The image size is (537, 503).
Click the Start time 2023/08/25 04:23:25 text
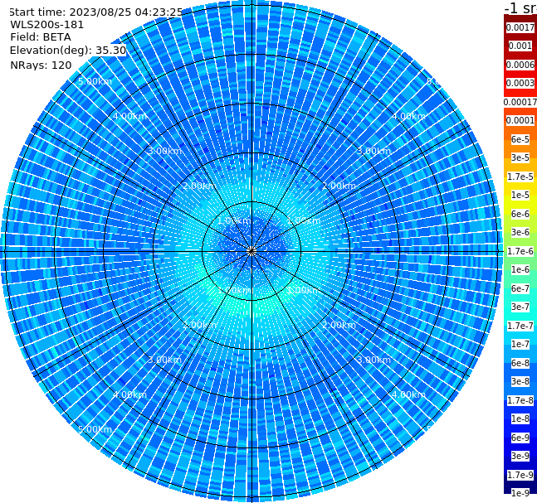click(95, 12)
